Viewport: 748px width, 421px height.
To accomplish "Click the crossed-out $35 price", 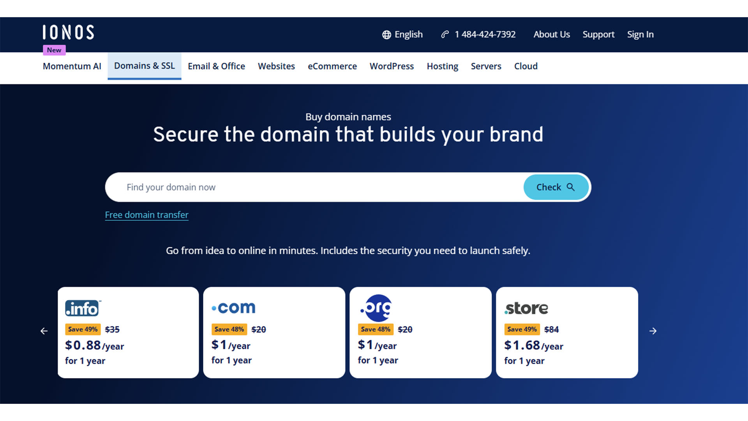I will (x=112, y=330).
